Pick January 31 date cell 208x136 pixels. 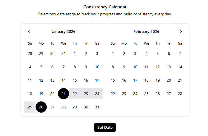[97, 107]
